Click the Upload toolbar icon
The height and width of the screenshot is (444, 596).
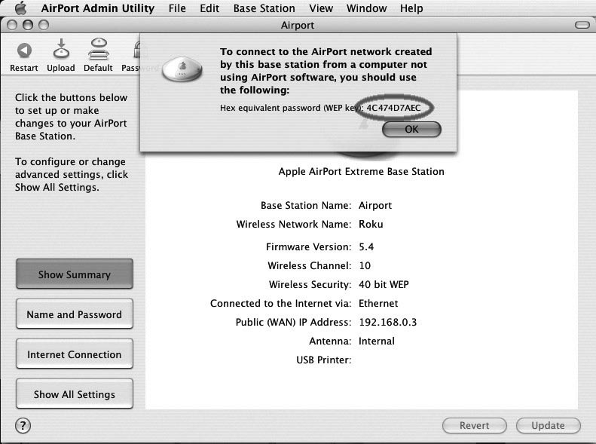click(x=61, y=51)
